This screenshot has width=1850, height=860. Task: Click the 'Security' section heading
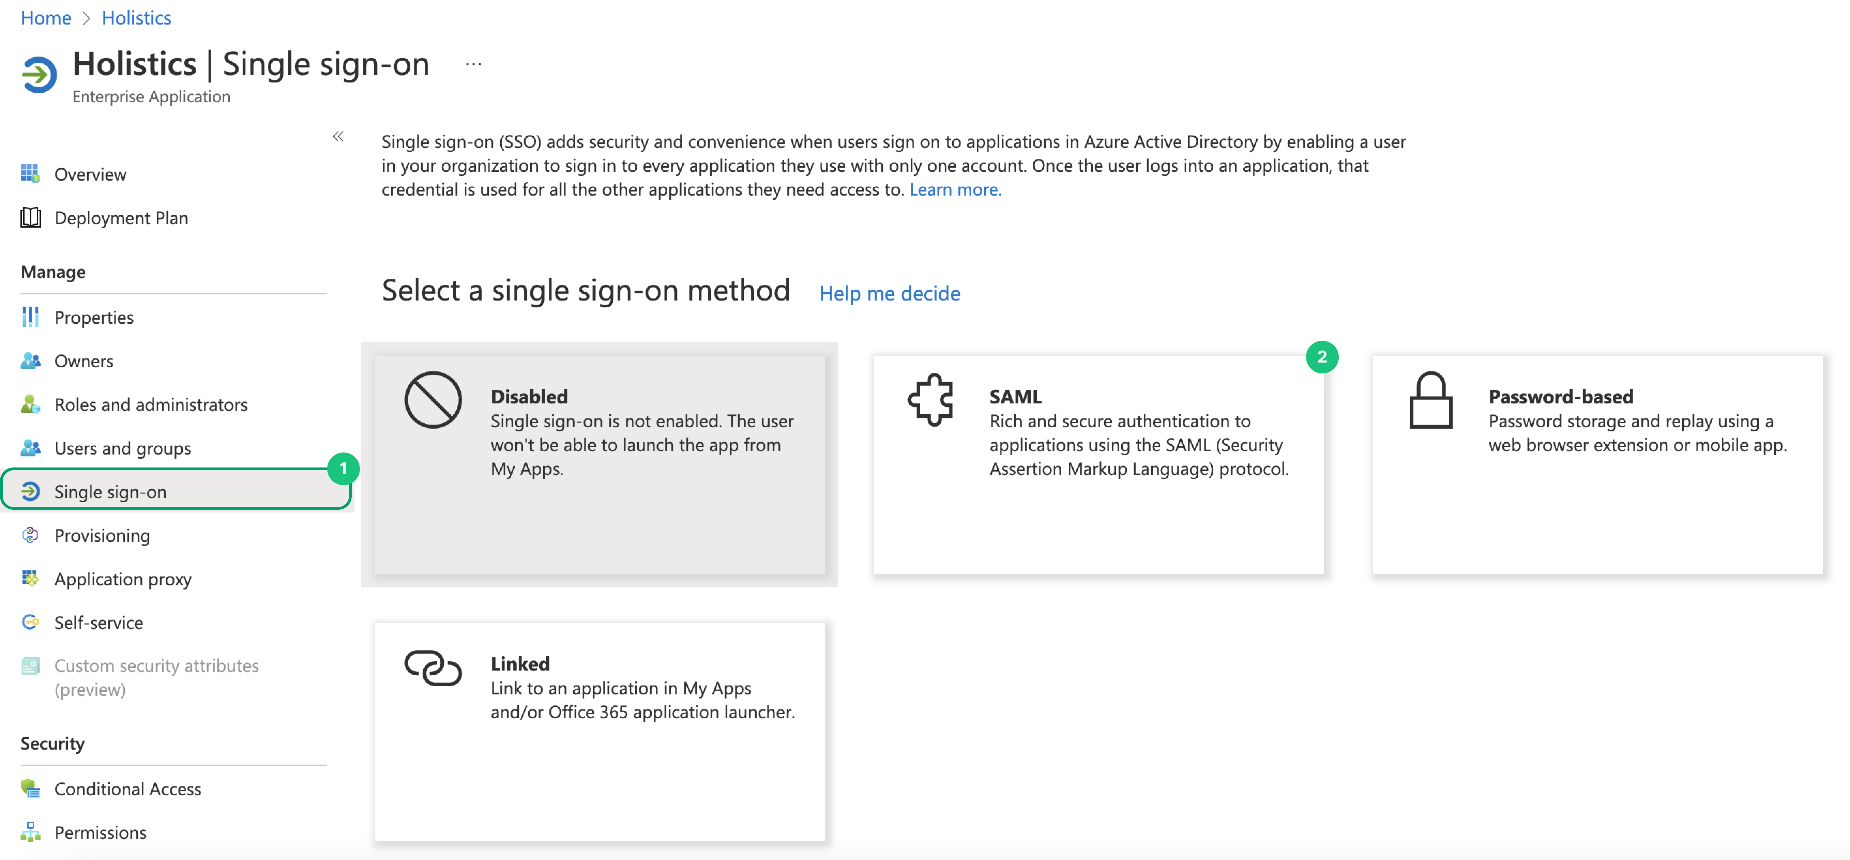tap(52, 743)
